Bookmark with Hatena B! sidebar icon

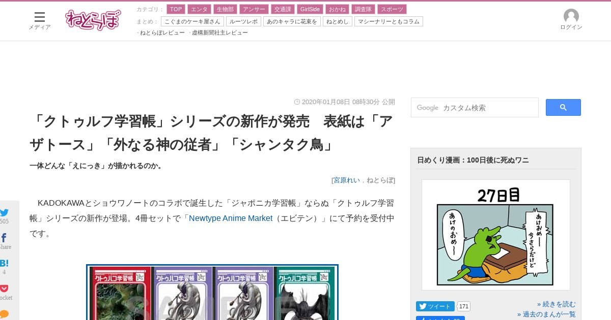pyautogui.click(x=4, y=263)
